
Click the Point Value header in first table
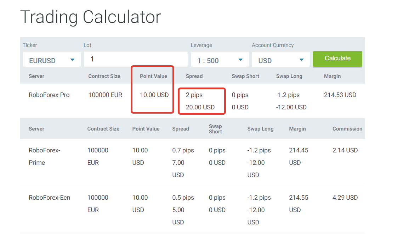tap(153, 76)
